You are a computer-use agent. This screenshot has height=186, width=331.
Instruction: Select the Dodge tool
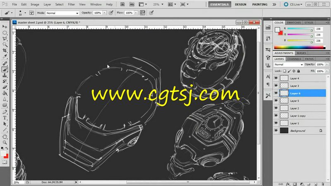point(5,105)
